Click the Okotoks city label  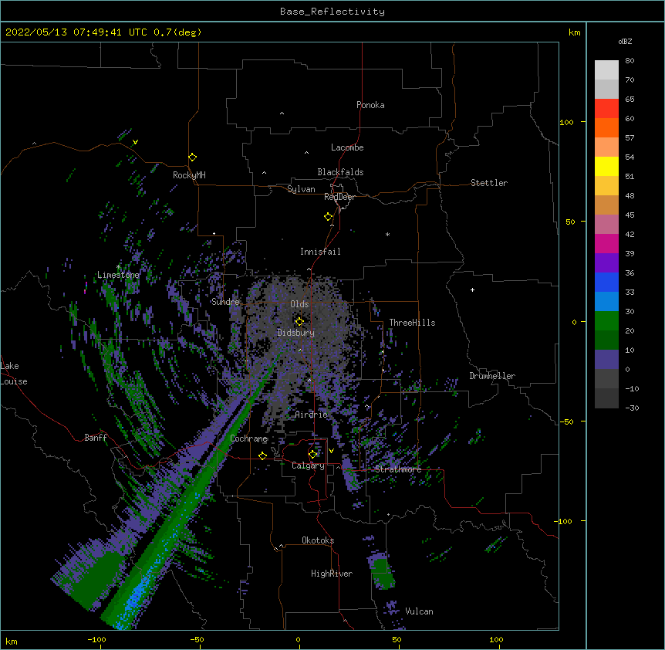click(x=318, y=540)
